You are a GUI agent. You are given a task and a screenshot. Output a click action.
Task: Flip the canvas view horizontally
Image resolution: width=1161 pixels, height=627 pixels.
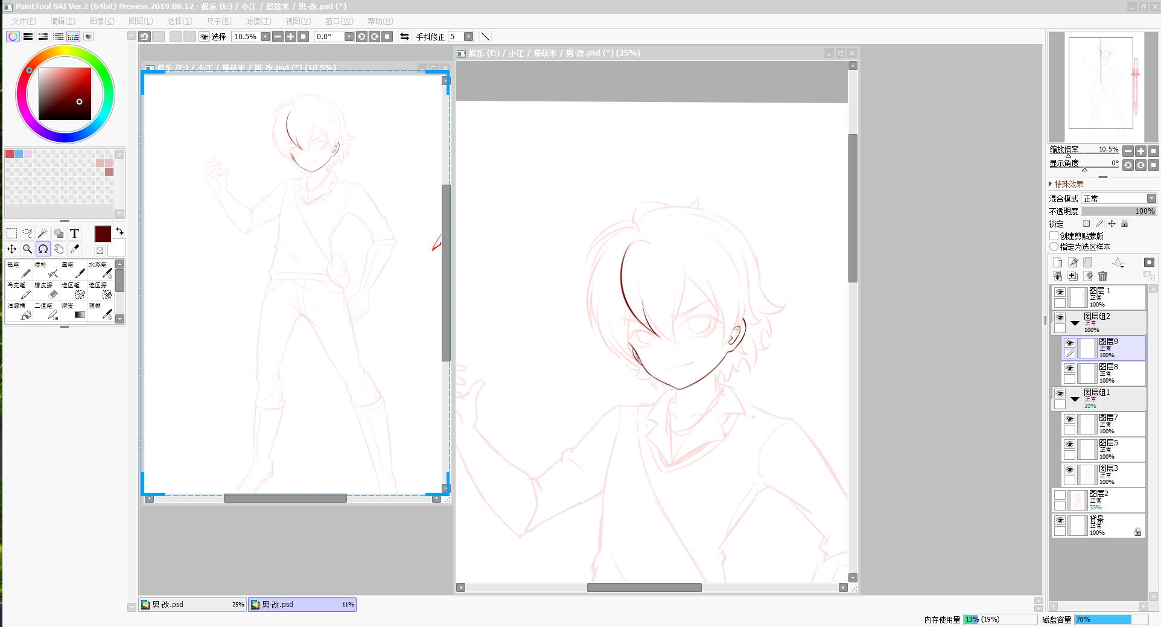(x=404, y=36)
